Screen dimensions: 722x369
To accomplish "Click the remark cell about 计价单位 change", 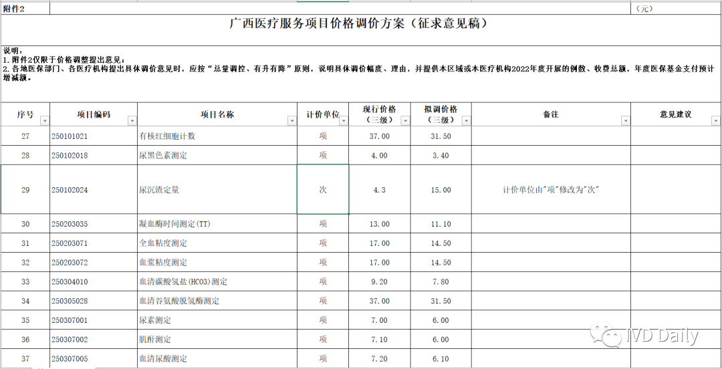I will [x=550, y=190].
